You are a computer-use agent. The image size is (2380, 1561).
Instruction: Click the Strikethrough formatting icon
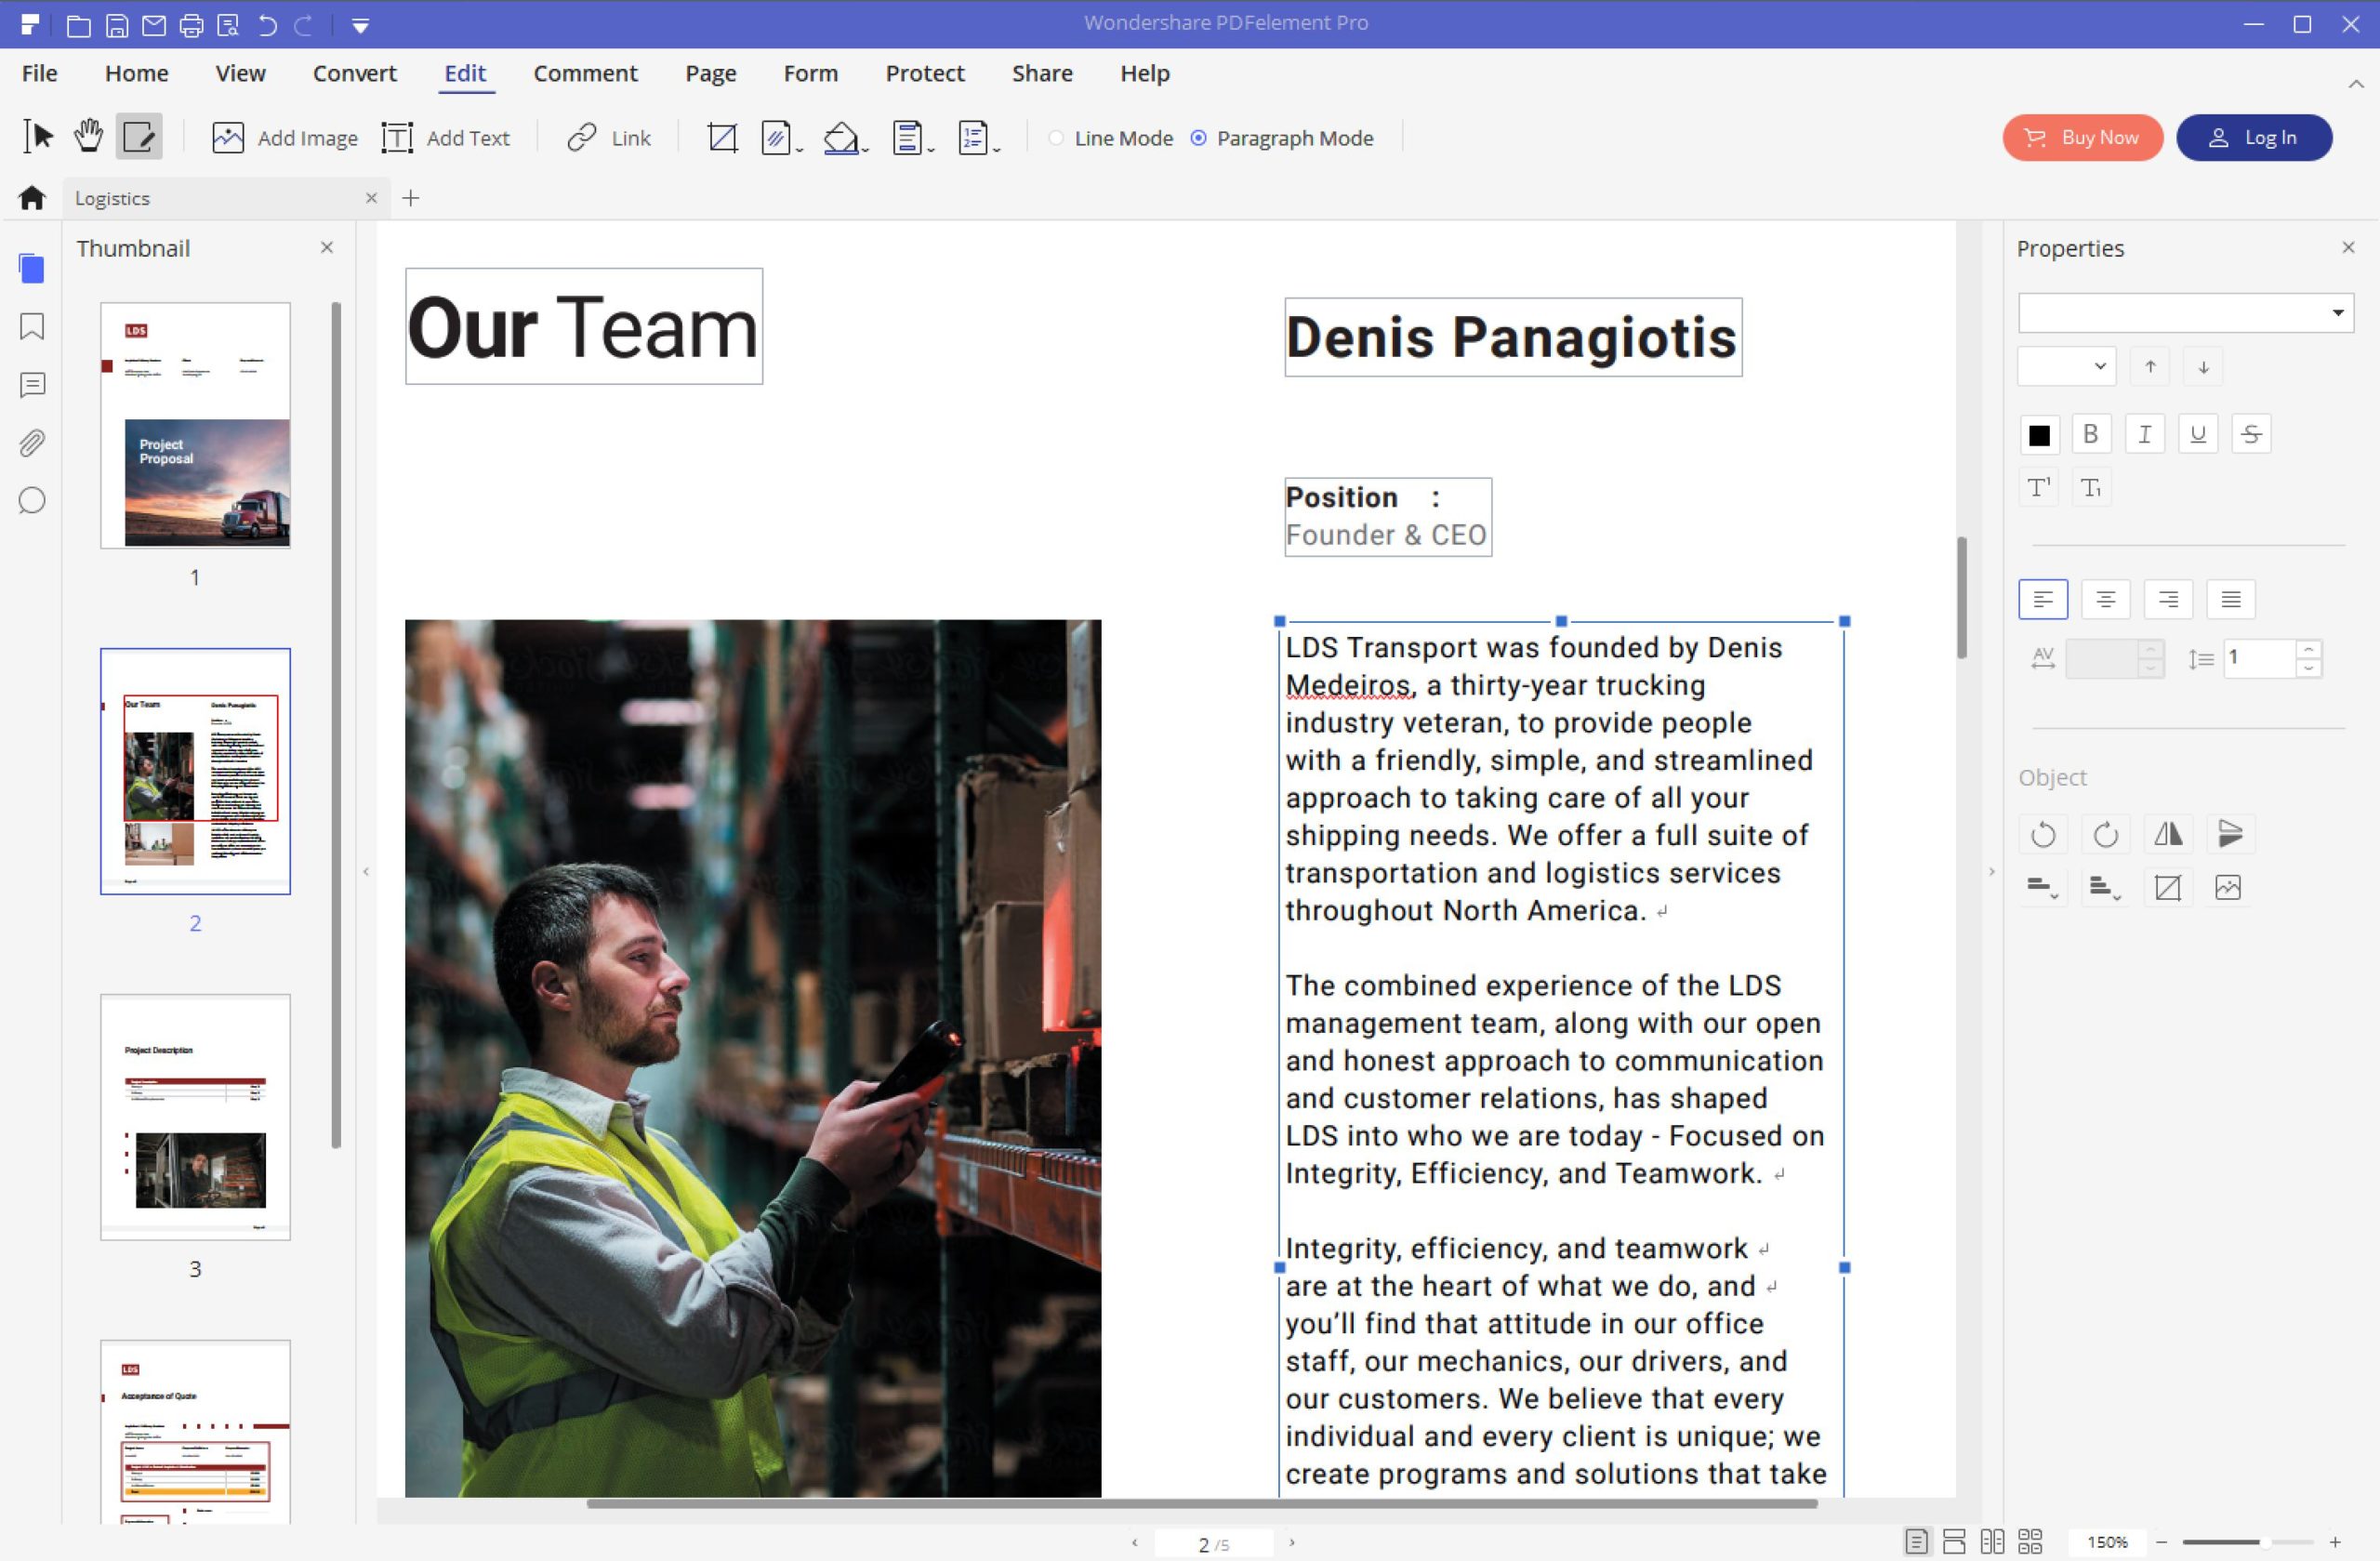point(2249,432)
